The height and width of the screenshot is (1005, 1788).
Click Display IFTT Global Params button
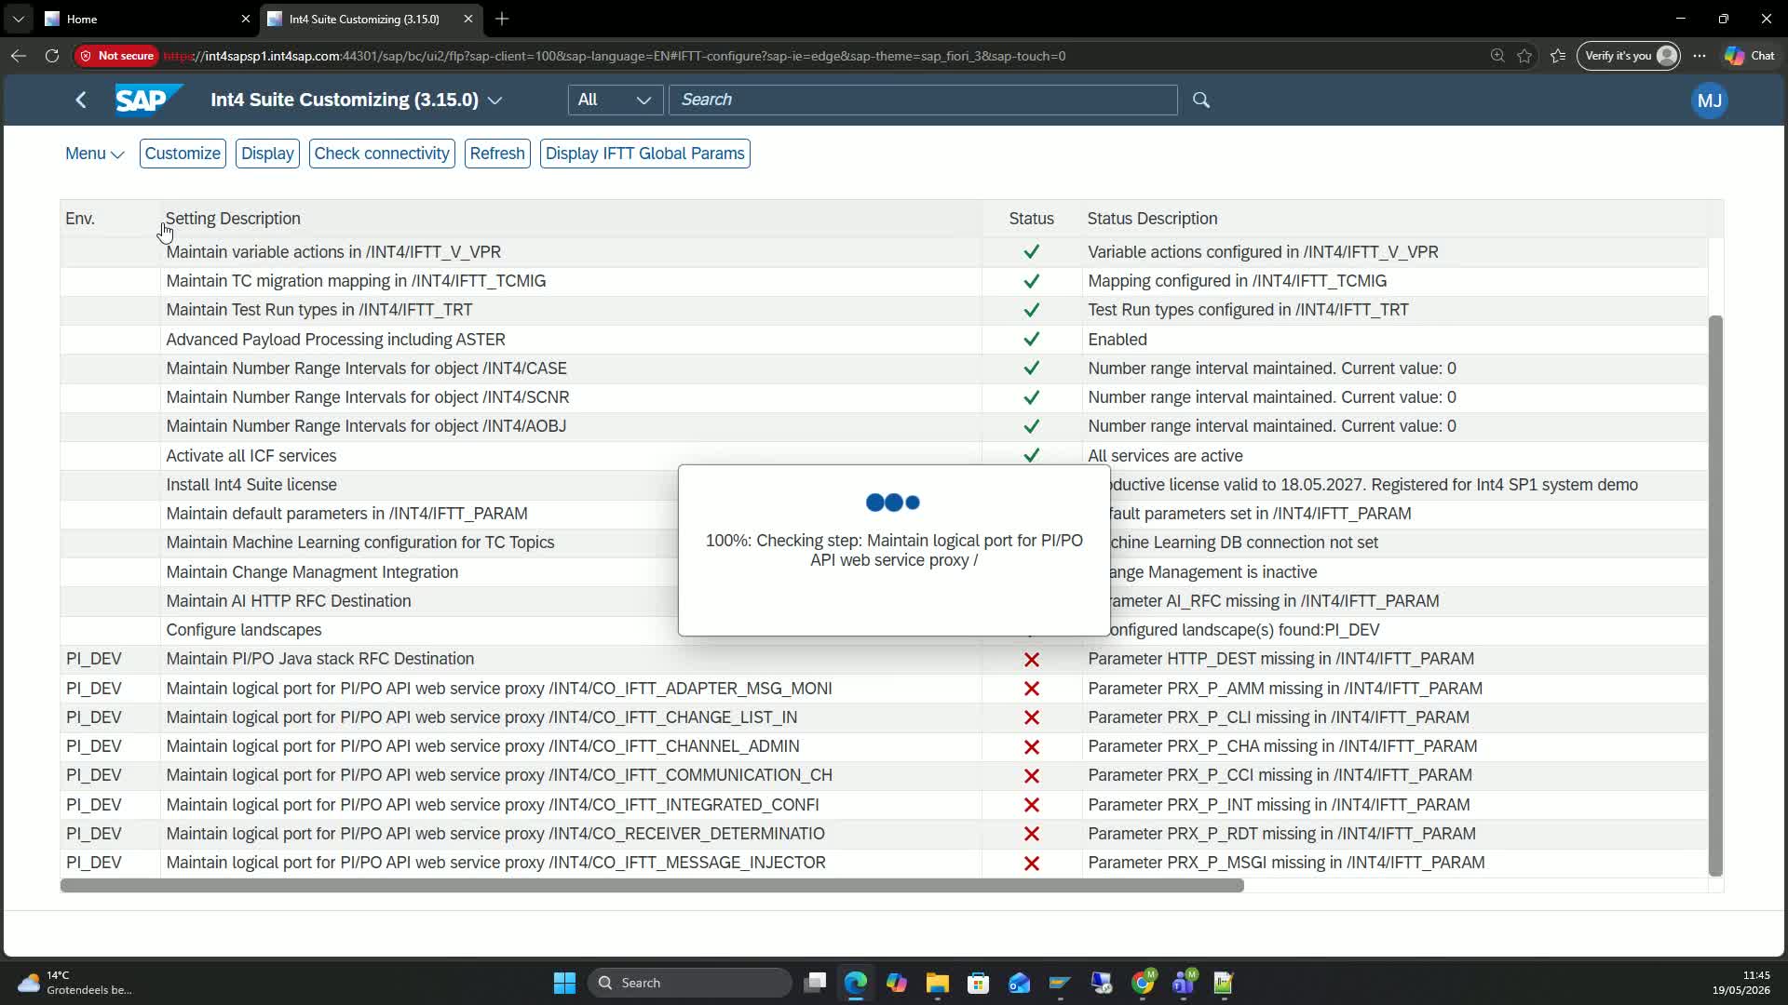(x=645, y=154)
